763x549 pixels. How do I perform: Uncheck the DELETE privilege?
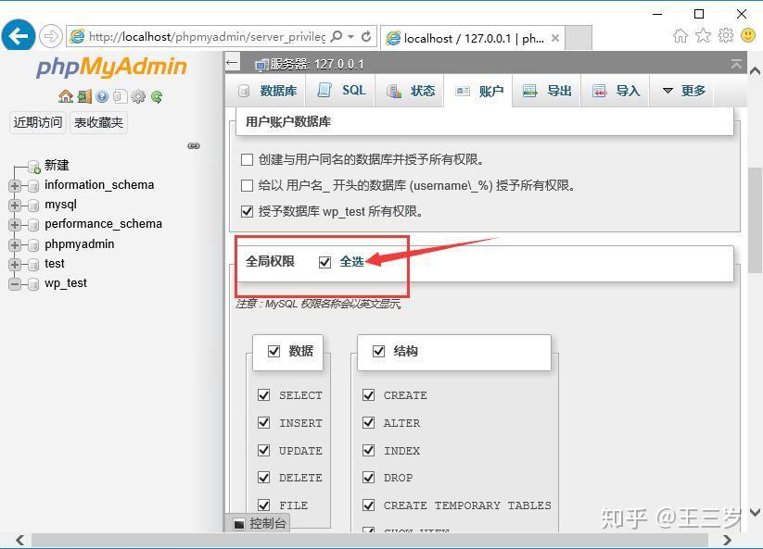pyautogui.click(x=263, y=478)
